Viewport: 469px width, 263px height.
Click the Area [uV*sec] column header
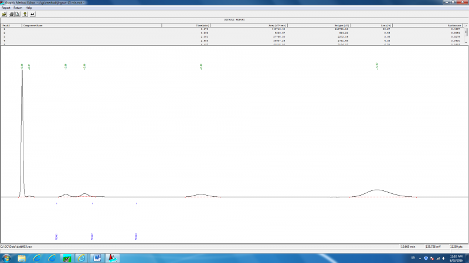coord(249,25)
